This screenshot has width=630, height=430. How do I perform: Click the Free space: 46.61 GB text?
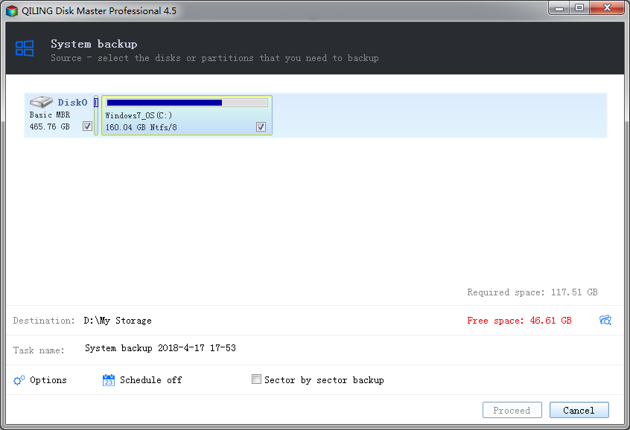519,321
